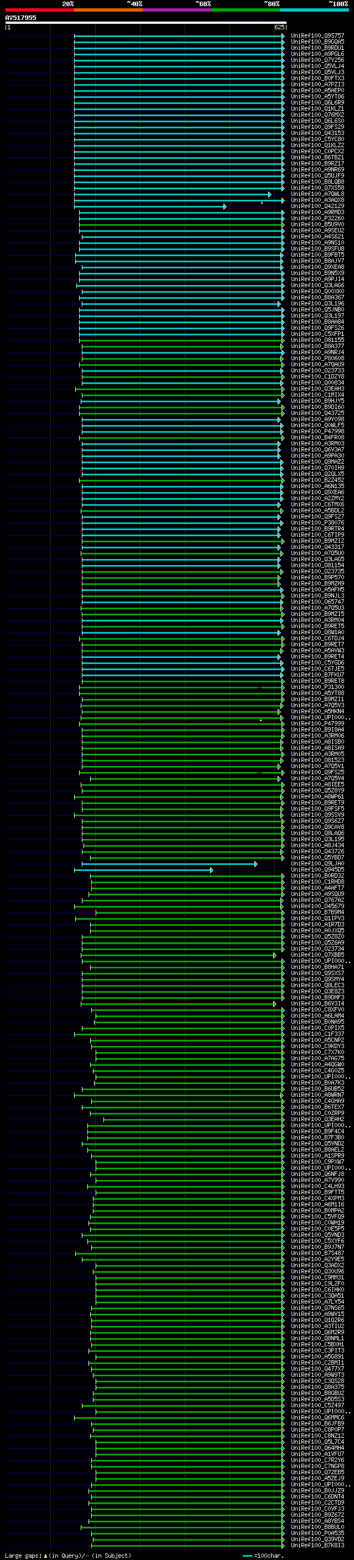354x1560 pixels.
Task: Select the label UniRef100_A1VFU7
Action: [x=317, y=1454]
